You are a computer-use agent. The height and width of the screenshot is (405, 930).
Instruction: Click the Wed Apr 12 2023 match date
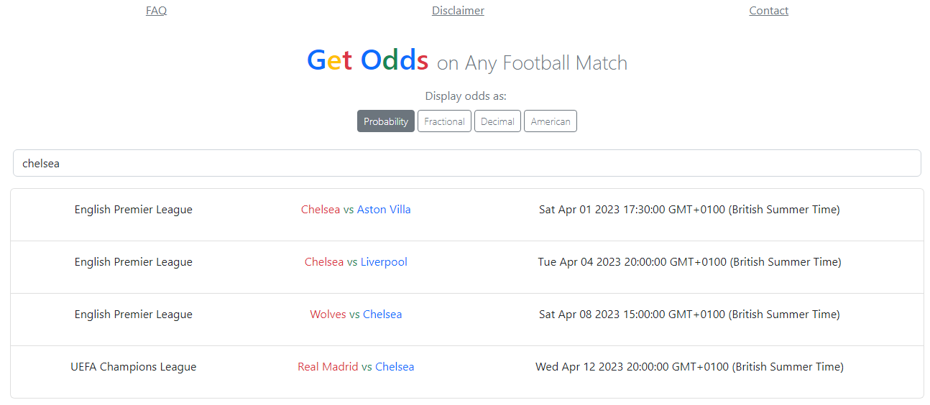click(689, 367)
